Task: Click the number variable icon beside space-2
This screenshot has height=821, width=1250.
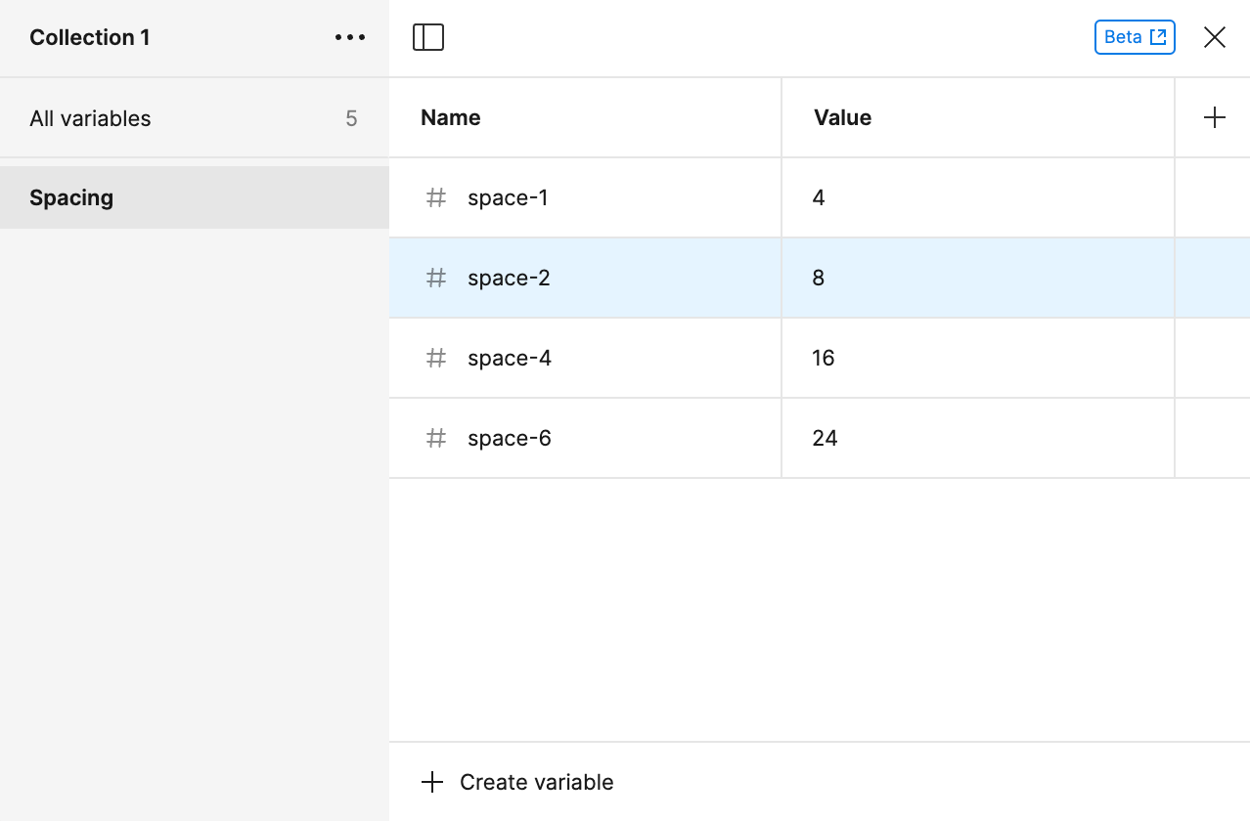Action: [435, 278]
